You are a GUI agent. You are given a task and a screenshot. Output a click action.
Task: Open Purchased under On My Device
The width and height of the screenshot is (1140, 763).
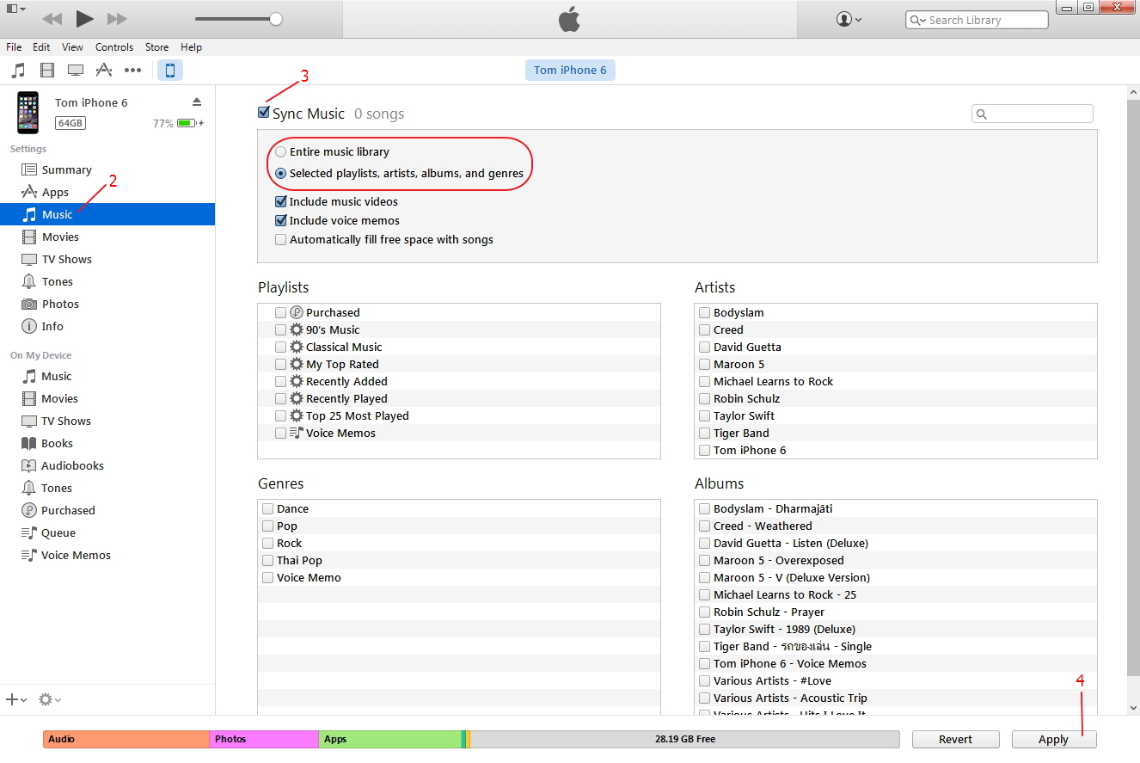click(107, 510)
